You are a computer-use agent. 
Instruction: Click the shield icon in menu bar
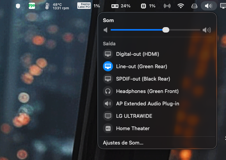pos(18,6)
